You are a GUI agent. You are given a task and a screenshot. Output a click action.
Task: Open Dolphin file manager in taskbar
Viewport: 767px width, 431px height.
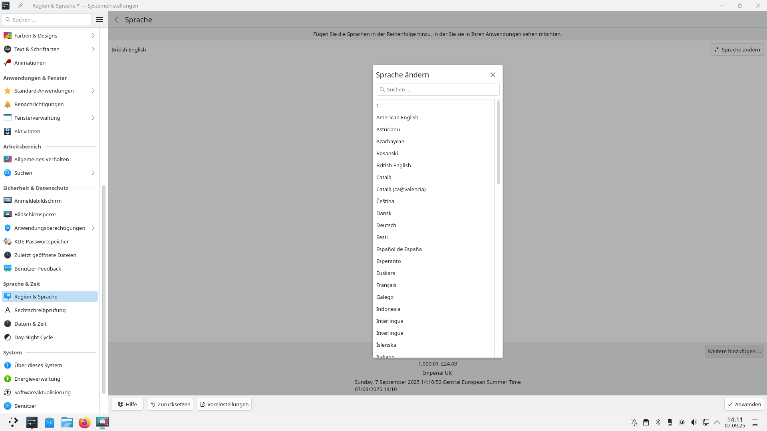(67, 422)
